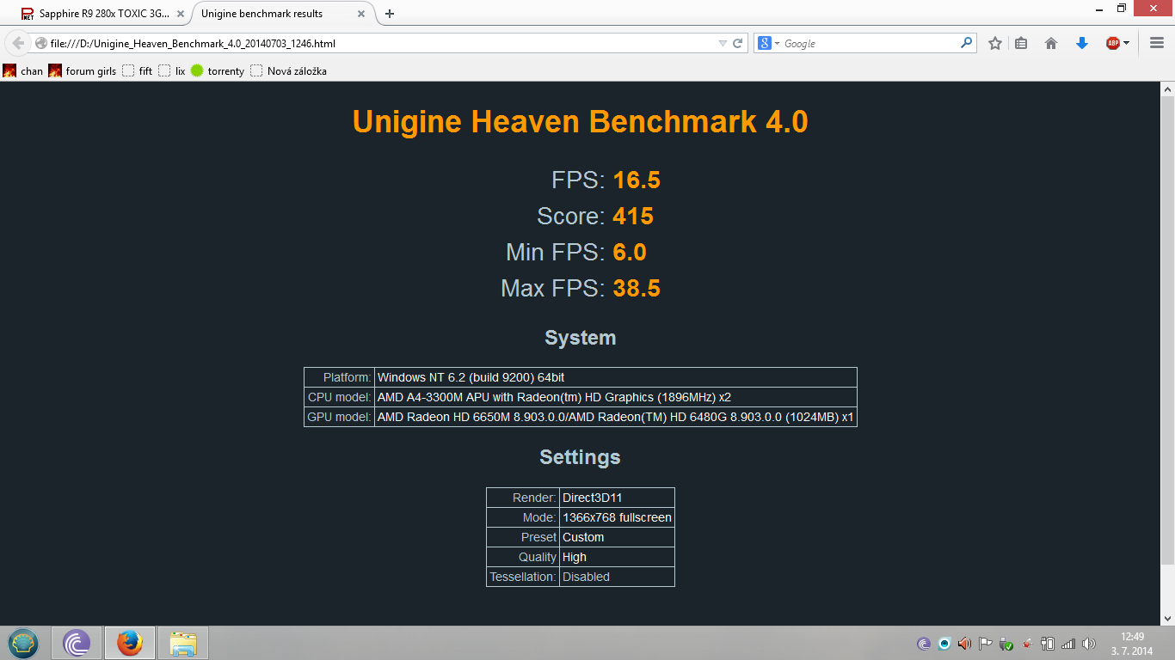Click the address bar with the file URL
This screenshot has height=660, width=1175.
click(374, 43)
